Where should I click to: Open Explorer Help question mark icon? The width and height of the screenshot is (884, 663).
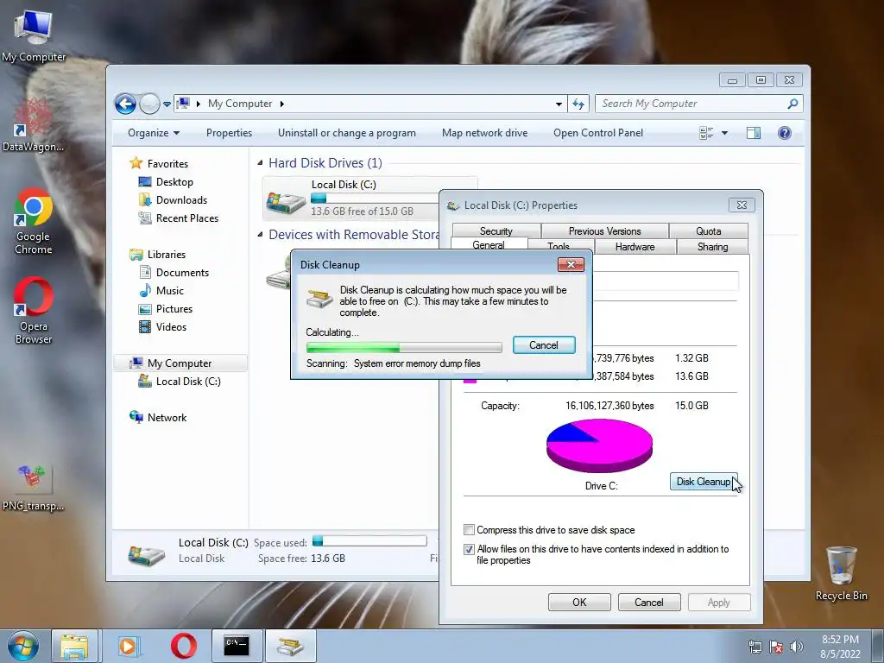784,133
